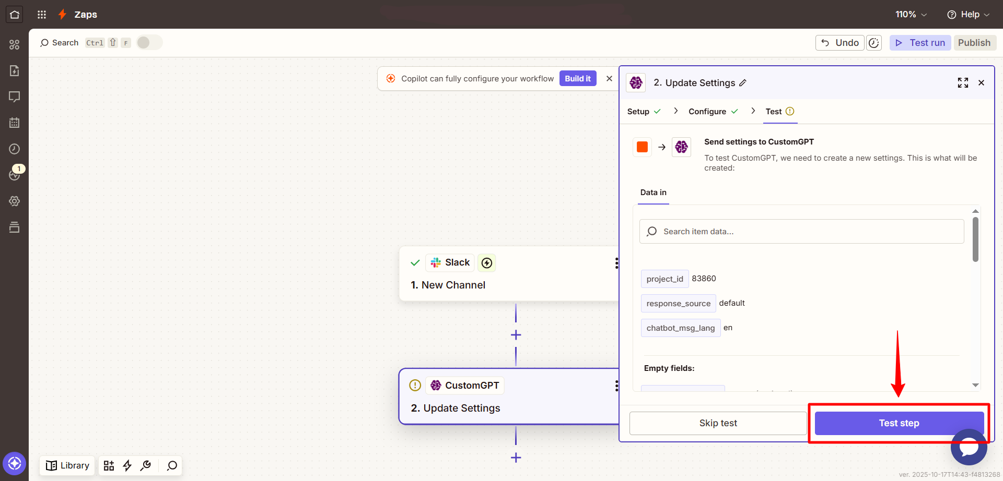Open the calendar sidebar icon
The image size is (1003, 481).
15,123
